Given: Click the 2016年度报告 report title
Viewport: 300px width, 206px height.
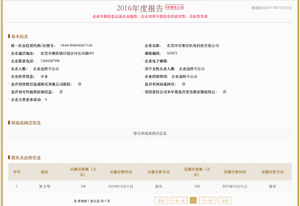Looking at the screenshot, I should coord(140,8).
